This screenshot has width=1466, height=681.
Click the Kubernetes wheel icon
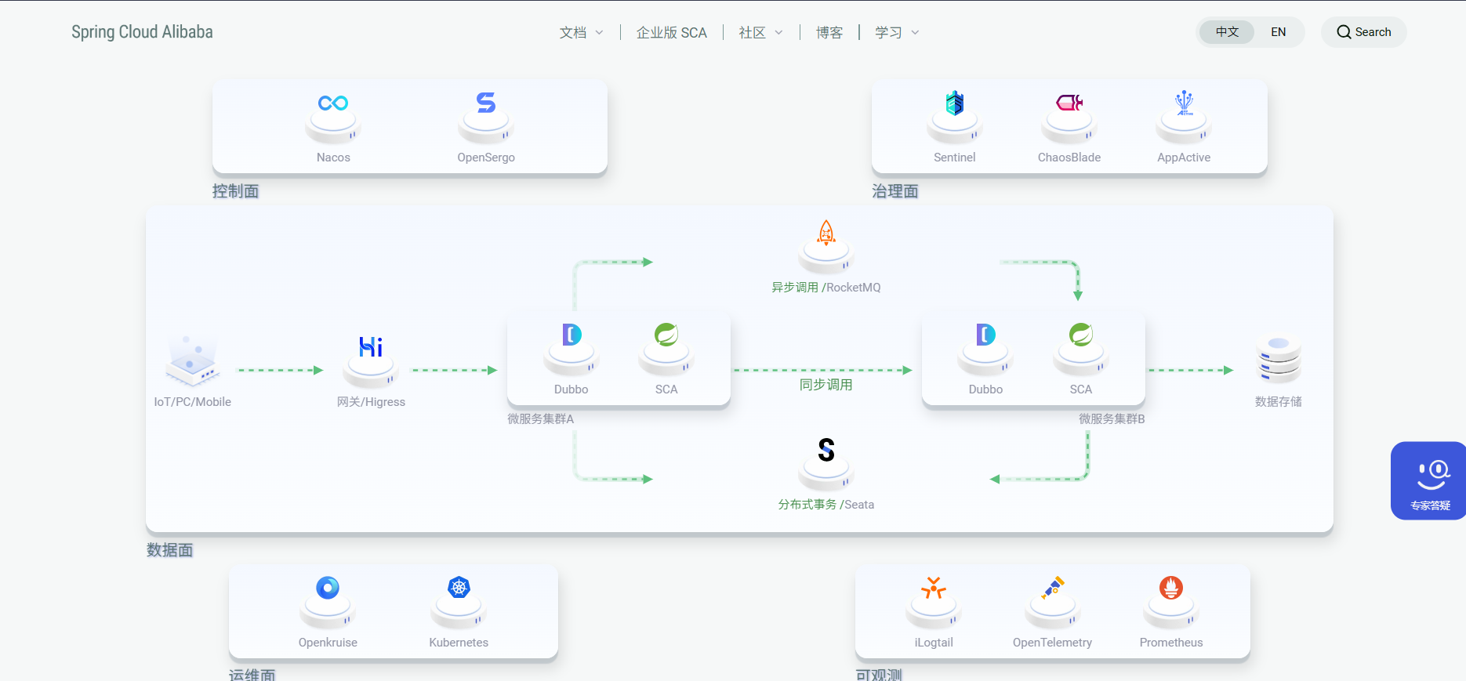459,588
